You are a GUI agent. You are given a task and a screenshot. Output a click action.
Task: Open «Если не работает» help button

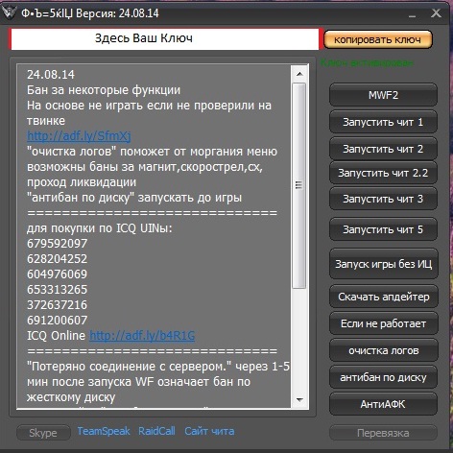click(x=384, y=323)
